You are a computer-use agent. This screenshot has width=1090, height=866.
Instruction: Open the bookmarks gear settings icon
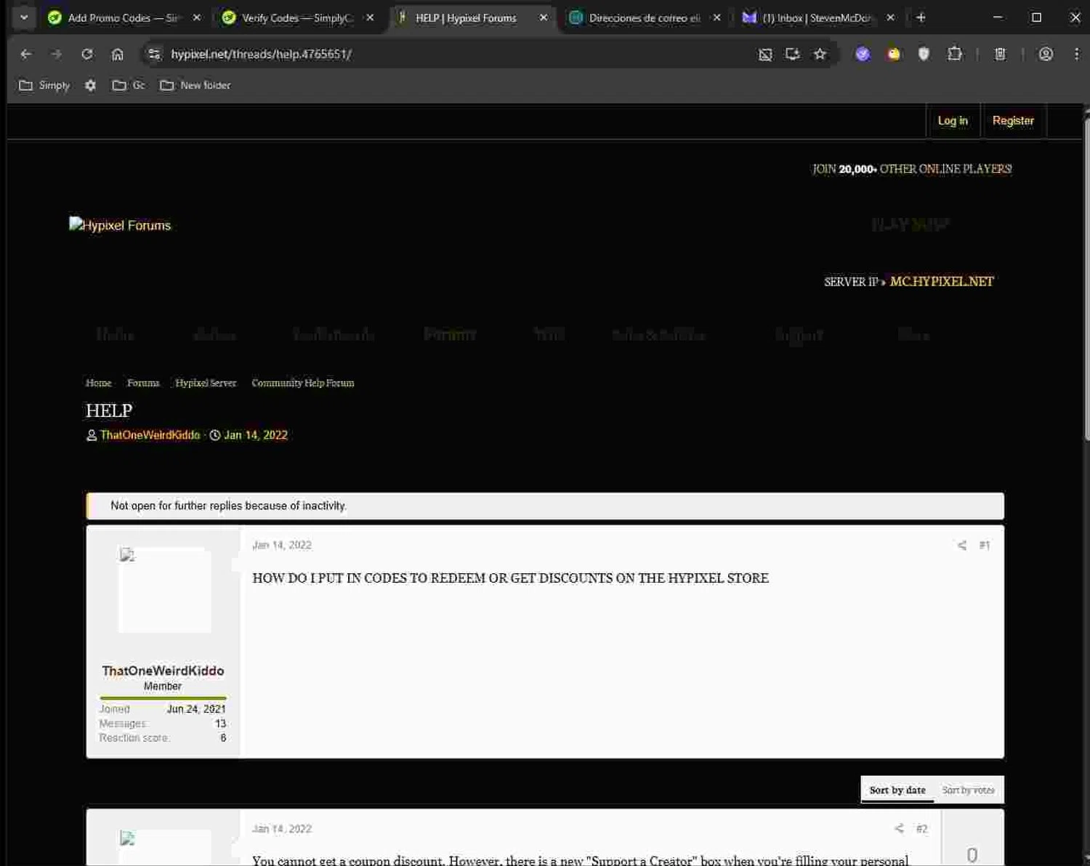click(90, 85)
